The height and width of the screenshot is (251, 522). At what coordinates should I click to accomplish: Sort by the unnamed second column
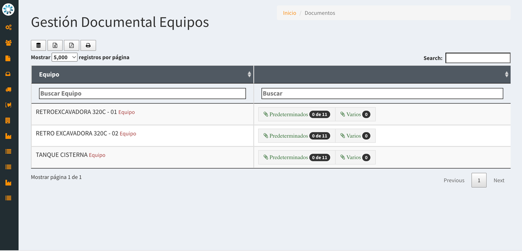(382, 75)
